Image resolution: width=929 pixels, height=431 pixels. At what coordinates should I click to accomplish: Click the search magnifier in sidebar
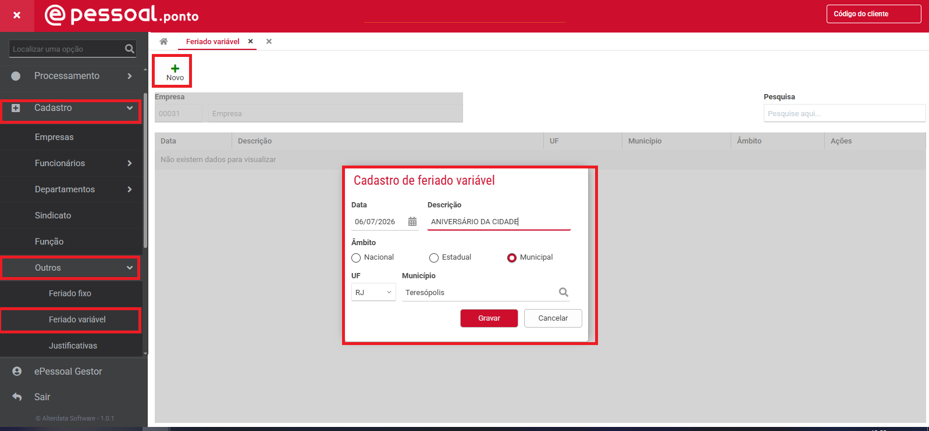[130, 49]
